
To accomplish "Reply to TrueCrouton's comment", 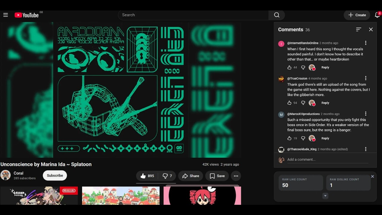I will (325, 103).
